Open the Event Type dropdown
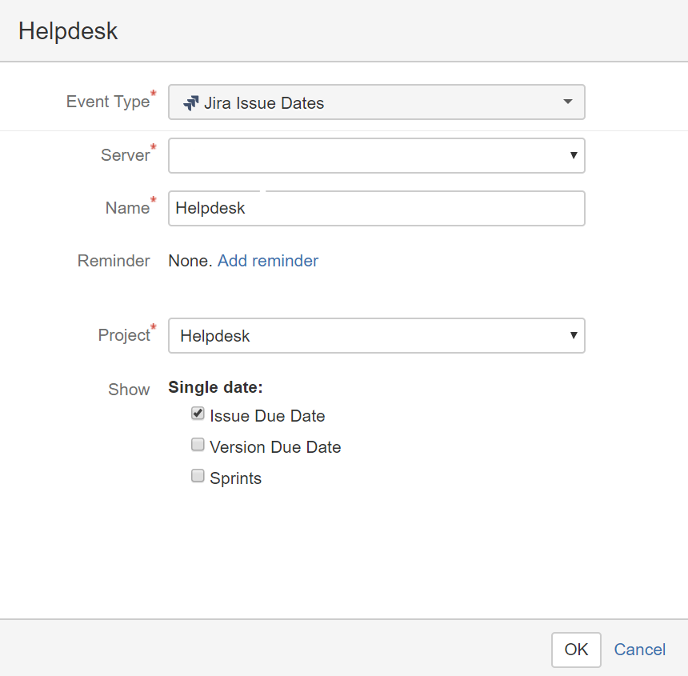Image resolution: width=688 pixels, height=676 pixels. [377, 102]
